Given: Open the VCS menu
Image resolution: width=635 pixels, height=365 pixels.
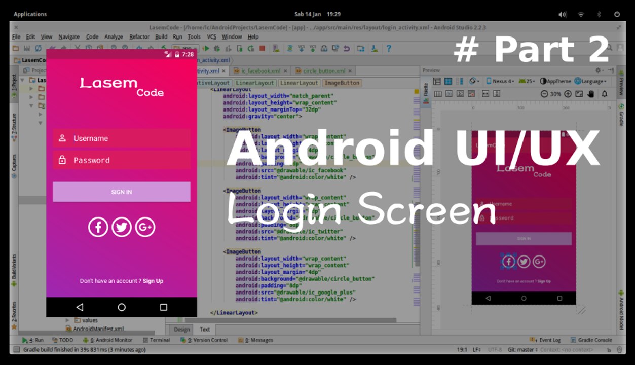Looking at the screenshot, I should tap(211, 36).
